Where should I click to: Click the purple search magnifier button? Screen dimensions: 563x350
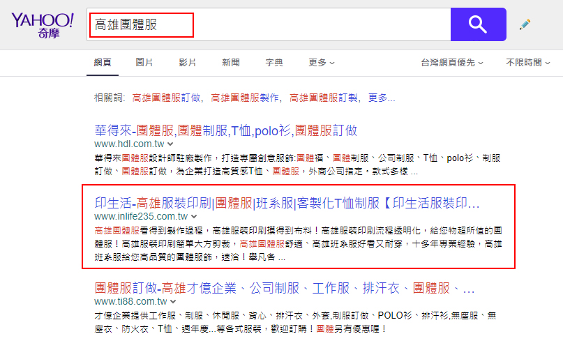tap(479, 24)
